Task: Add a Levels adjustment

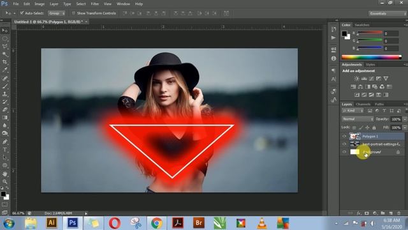Action: tap(364, 79)
